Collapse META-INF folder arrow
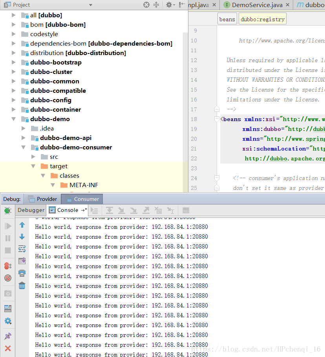Viewport: 325px width, 357px height. (x=53, y=185)
